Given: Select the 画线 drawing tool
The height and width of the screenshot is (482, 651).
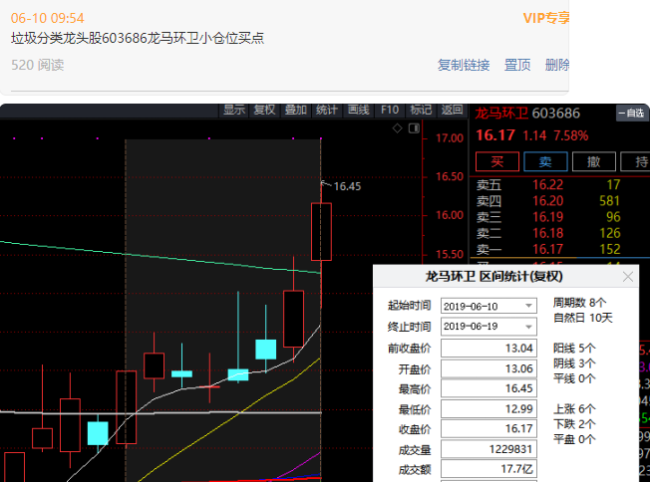Looking at the screenshot, I should click(358, 110).
